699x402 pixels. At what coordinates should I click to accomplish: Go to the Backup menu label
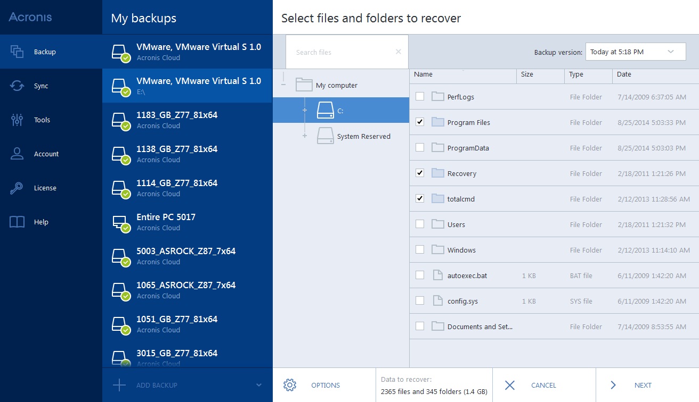(45, 52)
